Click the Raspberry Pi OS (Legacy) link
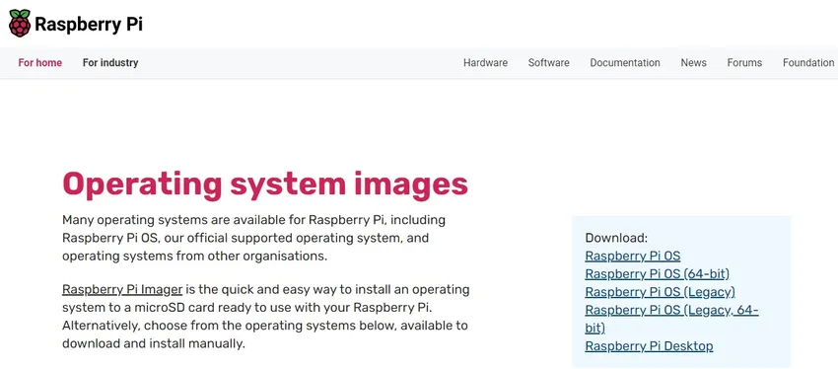838x369 pixels. point(660,292)
